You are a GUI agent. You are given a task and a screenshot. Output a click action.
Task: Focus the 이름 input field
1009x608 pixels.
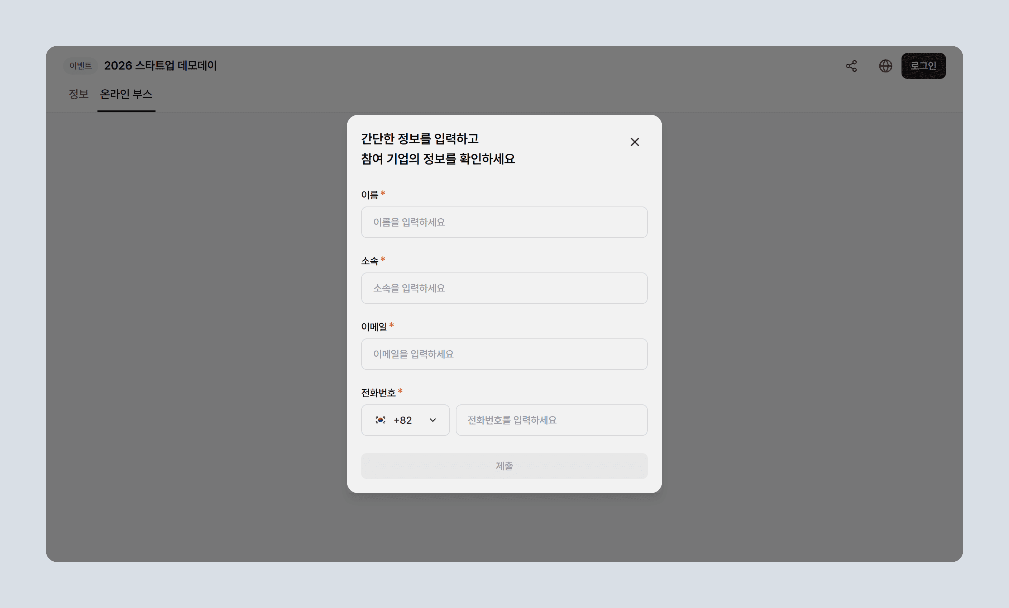point(504,222)
